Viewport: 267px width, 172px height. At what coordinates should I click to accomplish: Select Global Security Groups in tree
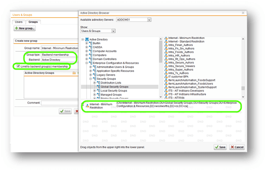[x=114, y=87]
